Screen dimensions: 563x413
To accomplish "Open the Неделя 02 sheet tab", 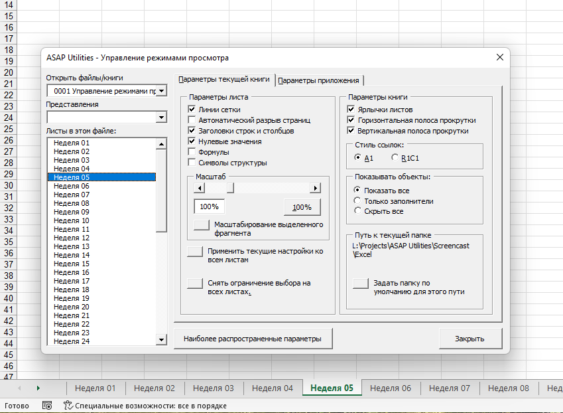I will coord(155,388).
